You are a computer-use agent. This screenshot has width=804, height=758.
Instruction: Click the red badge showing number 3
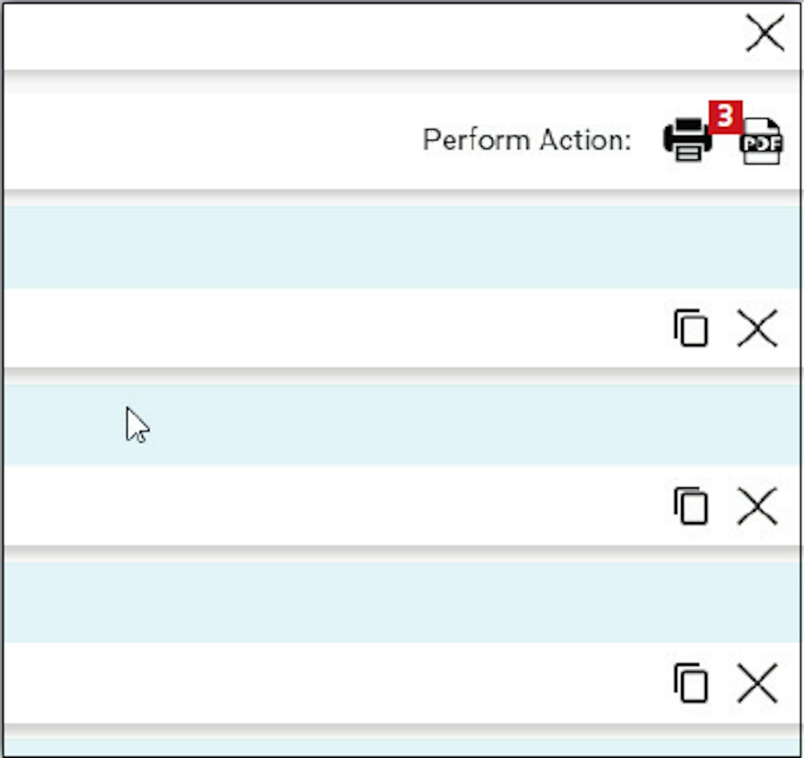pos(725,116)
